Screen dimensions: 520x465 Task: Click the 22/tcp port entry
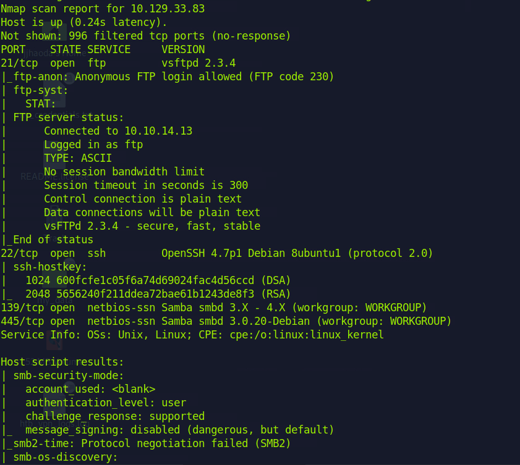click(x=19, y=253)
